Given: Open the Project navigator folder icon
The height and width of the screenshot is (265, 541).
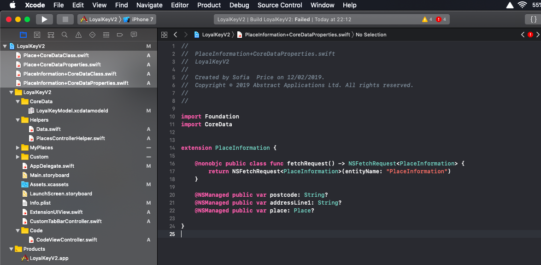Looking at the screenshot, I should coord(23,35).
